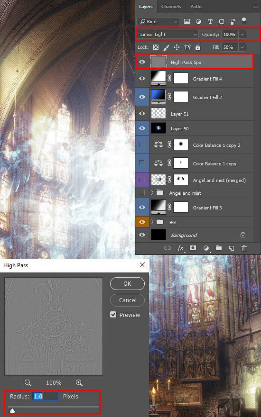Filter layers by pixel layer icon
This screenshot has width=261, height=417.
point(187,21)
